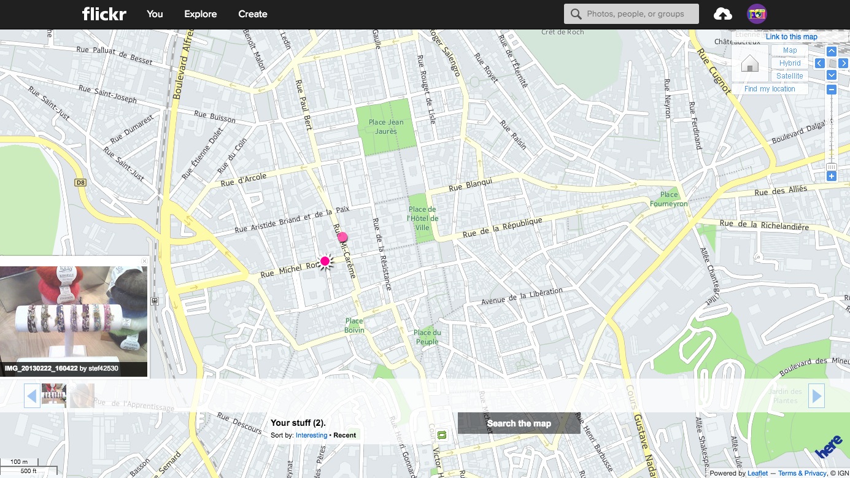The height and width of the screenshot is (478, 850).
Task: Select the second photo thumbnail in the filmstrip
Action: [x=82, y=395]
